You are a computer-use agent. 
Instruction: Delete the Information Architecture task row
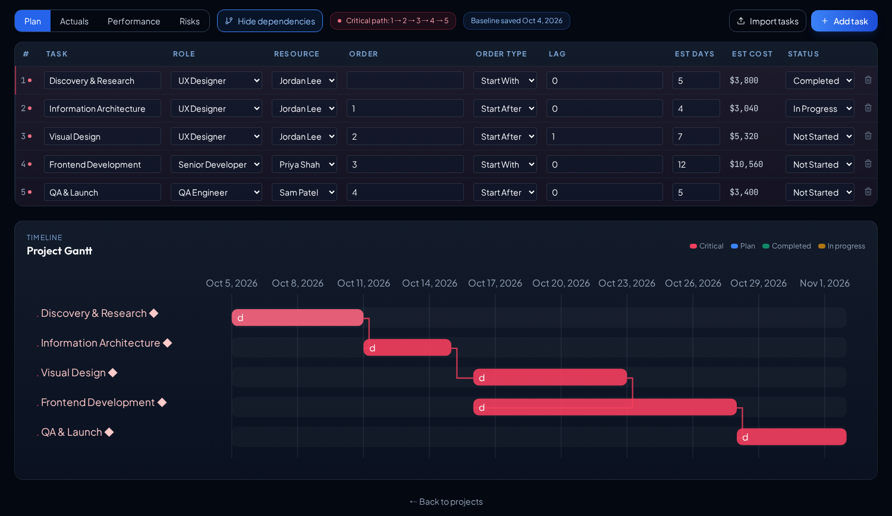point(868,108)
